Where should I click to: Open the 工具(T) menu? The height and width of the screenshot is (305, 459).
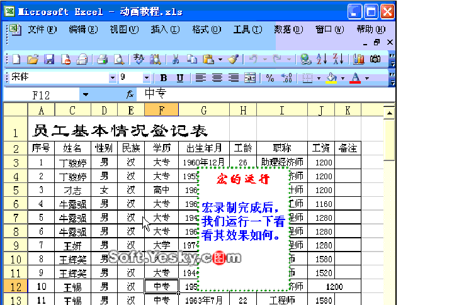(247, 30)
